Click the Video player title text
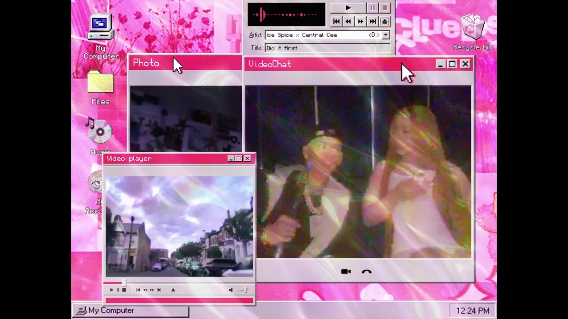This screenshot has width=568, height=319. pos(129,159)
